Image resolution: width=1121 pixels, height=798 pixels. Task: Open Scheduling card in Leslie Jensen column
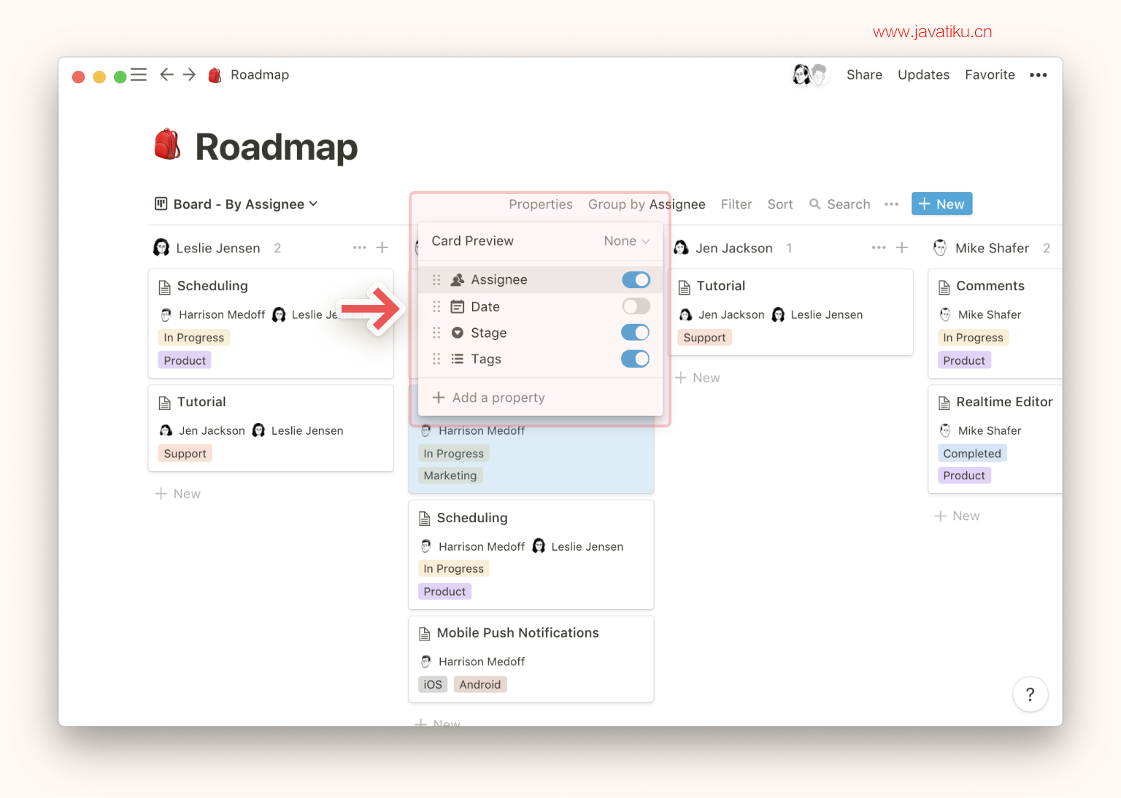pos(271,324)
